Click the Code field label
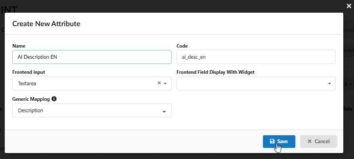The height and width of the screenshot is (159, 354). (182, 46)
